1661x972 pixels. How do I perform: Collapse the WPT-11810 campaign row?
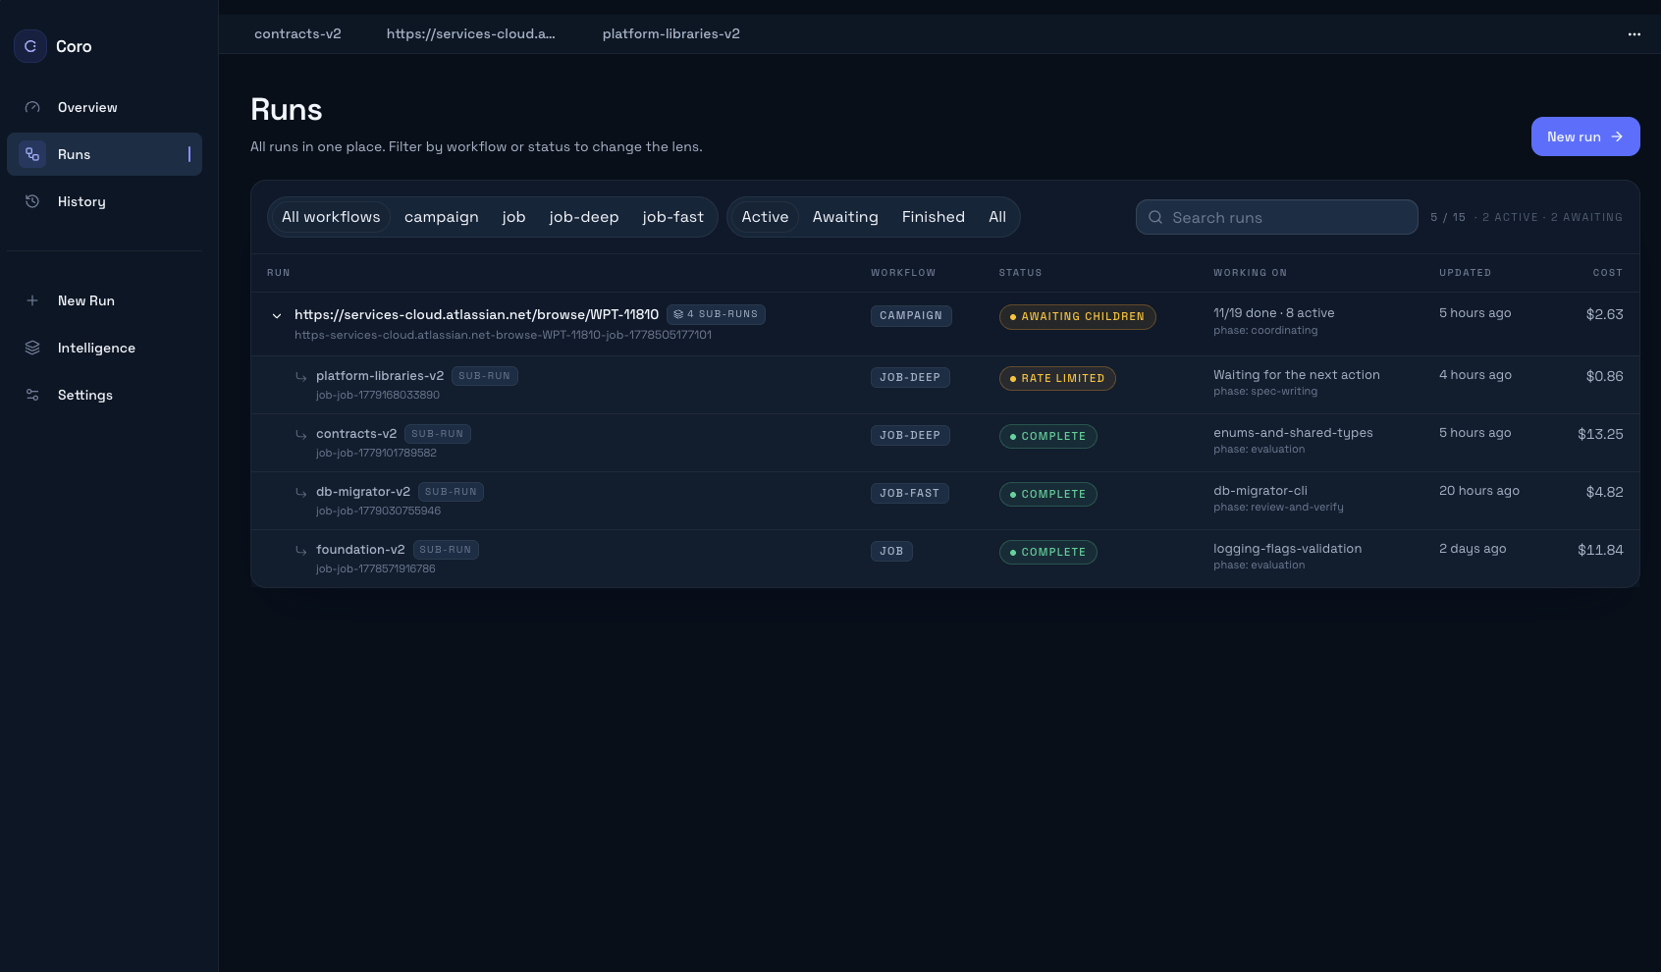pos(277,316)
